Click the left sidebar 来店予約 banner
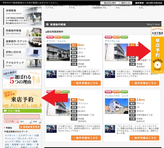Image resolution: width=164 pixels, height=148 pixels. click(22, 99)
